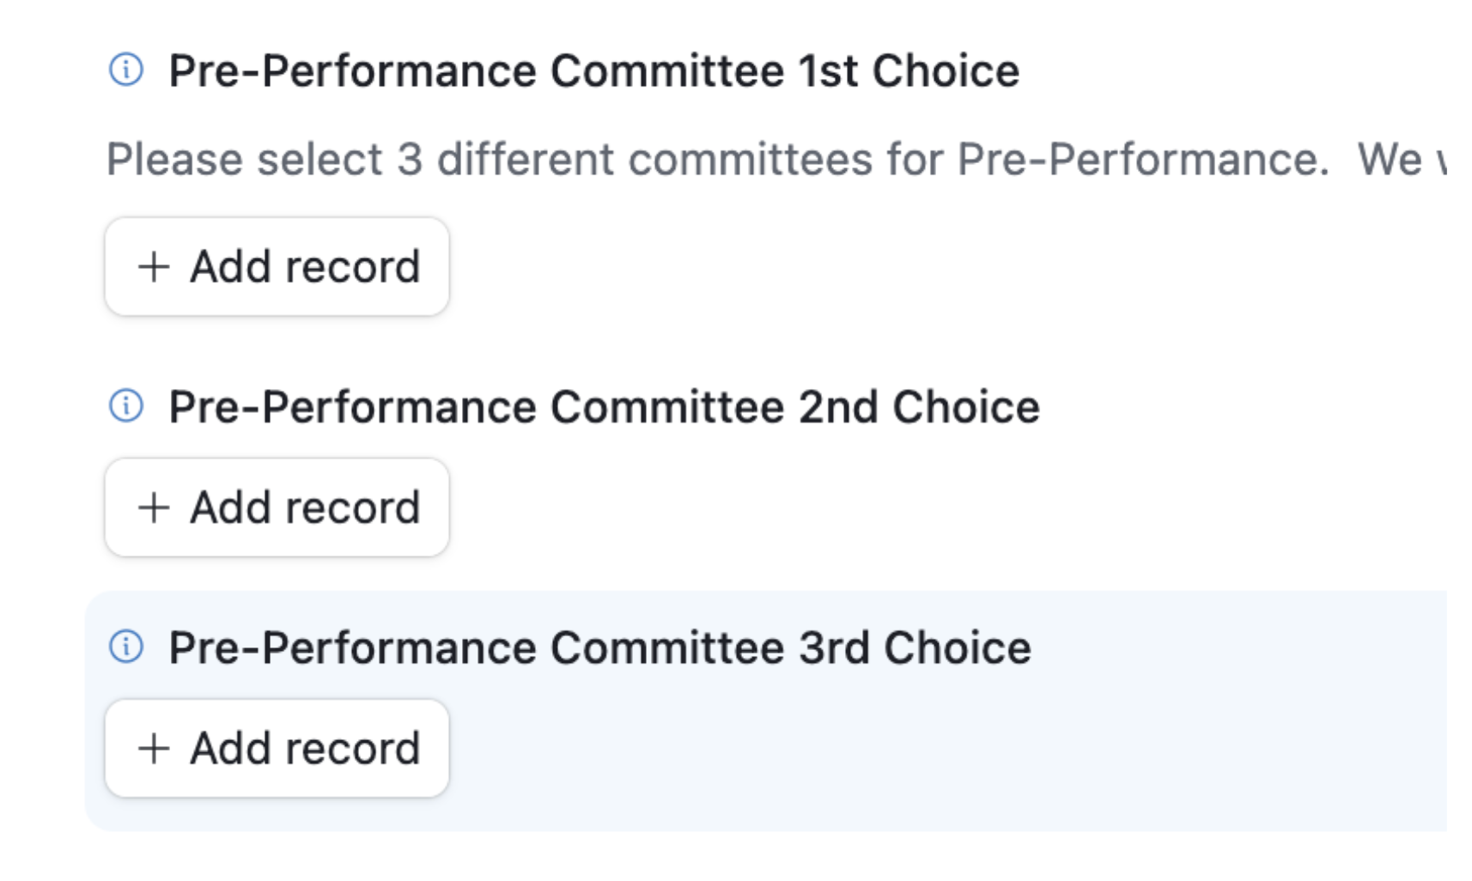Click the word 'Committee' in the 2nd Choice heading
1472x881 pixels.
pyautogui.click(x=667, y=406)
